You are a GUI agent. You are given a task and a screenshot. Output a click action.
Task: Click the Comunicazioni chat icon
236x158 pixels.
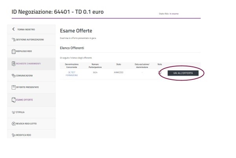[x=14, y=75]
